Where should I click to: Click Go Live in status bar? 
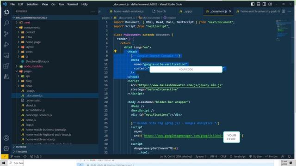point(255,156)
